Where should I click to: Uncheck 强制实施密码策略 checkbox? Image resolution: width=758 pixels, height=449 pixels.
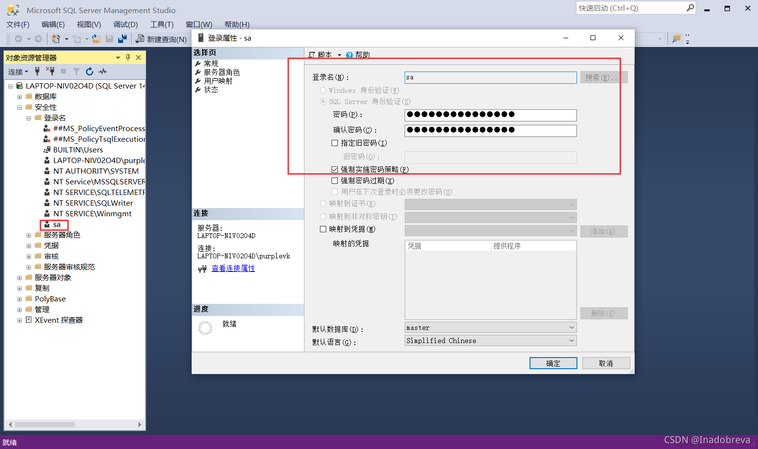pyautogui.click(x=334, y=169)
